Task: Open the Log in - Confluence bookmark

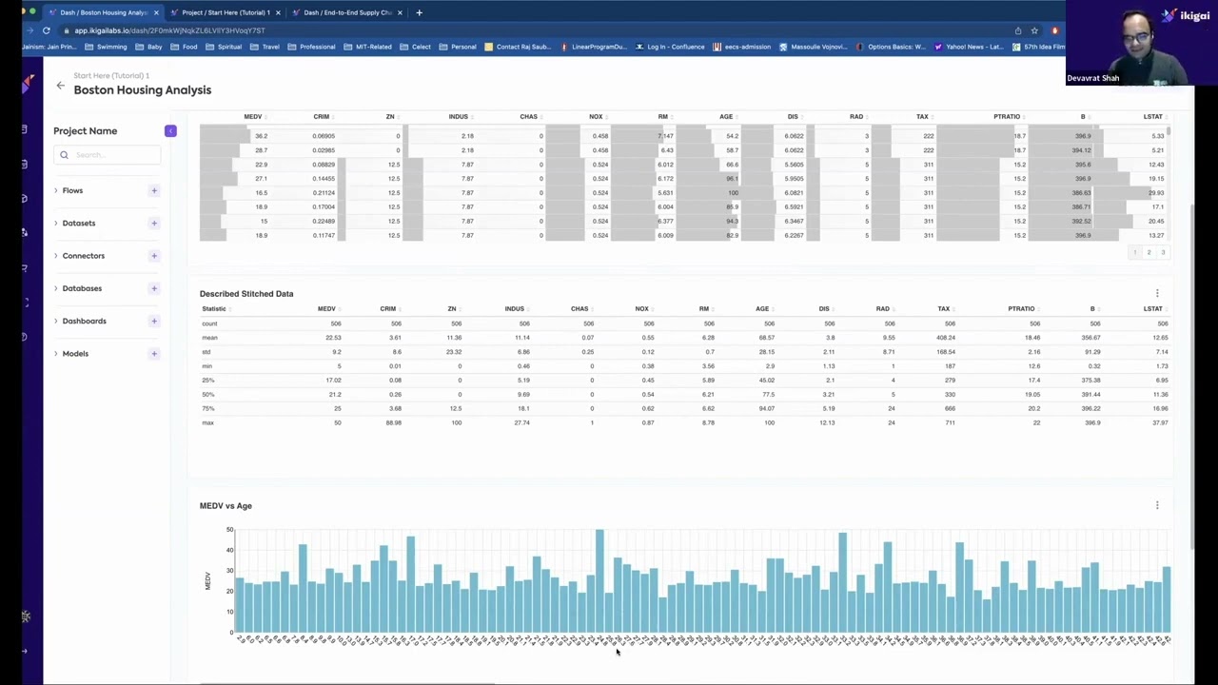Action: 670,47
